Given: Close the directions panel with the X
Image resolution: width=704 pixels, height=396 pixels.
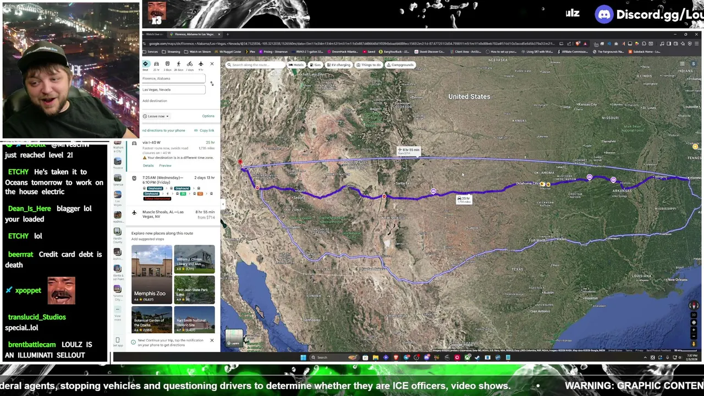Looking at the screenshot, I should [x=212, y=64].
